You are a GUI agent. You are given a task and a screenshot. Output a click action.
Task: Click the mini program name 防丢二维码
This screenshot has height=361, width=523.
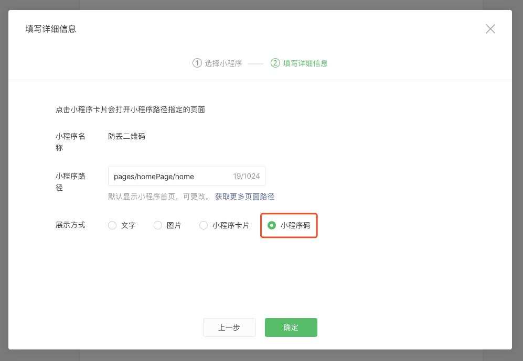tap(126, 136)
